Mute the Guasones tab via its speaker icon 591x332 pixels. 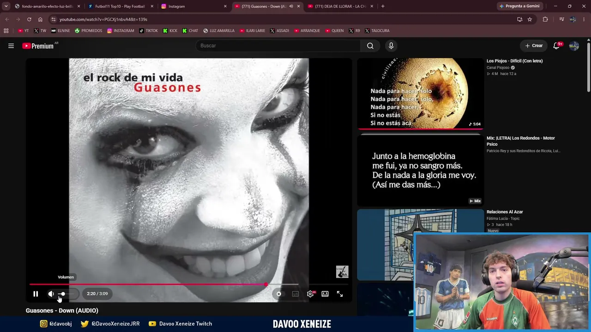pyautogui.click(x=291, y=6)
